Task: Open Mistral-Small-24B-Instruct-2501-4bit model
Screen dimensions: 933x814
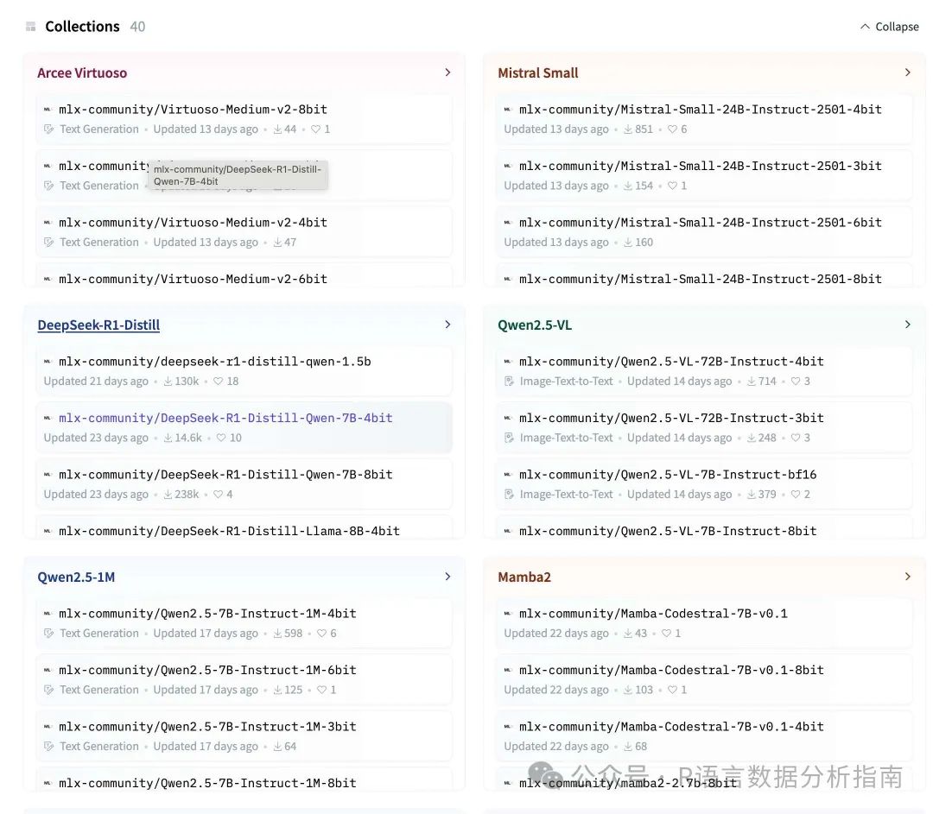Action: coord(704,119)
